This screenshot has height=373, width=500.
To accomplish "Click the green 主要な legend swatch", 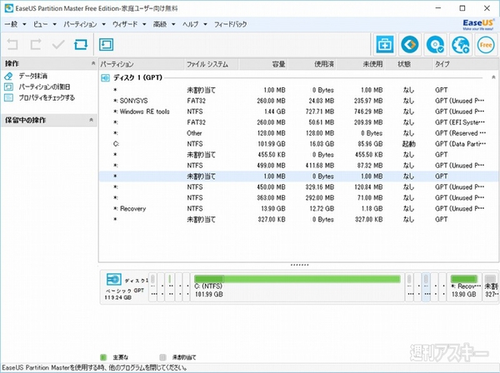I will coord(103,357).
